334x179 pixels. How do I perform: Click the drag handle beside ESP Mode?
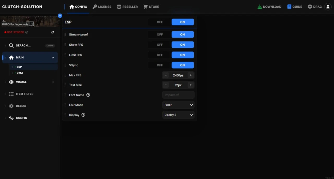pyautogui.click(x=65, y=105)
